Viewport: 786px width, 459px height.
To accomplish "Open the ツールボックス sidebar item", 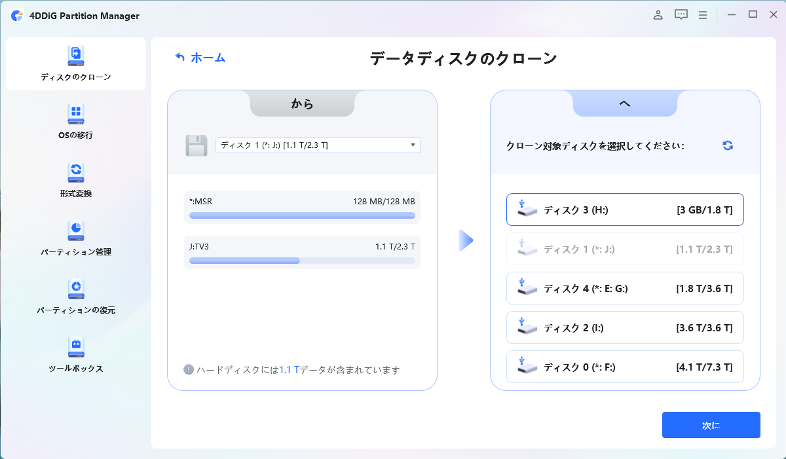I will coord(76,356).
